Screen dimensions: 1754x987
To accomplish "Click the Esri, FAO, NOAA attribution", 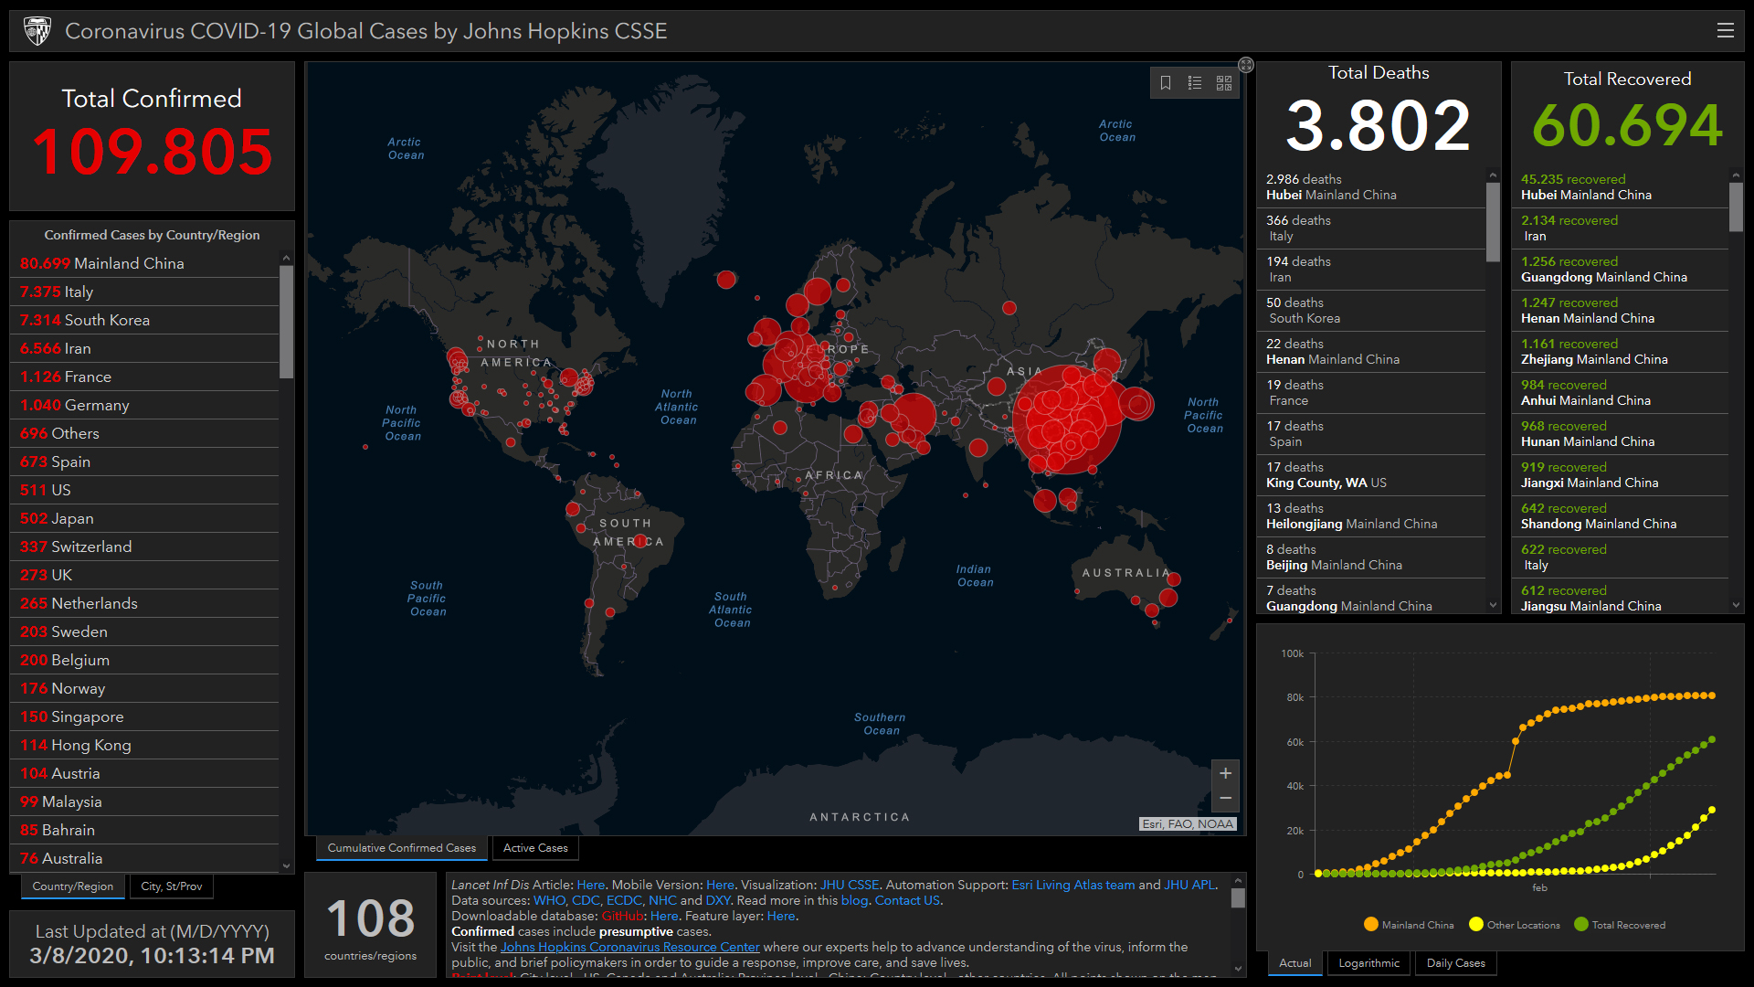I will [1188, 823].
